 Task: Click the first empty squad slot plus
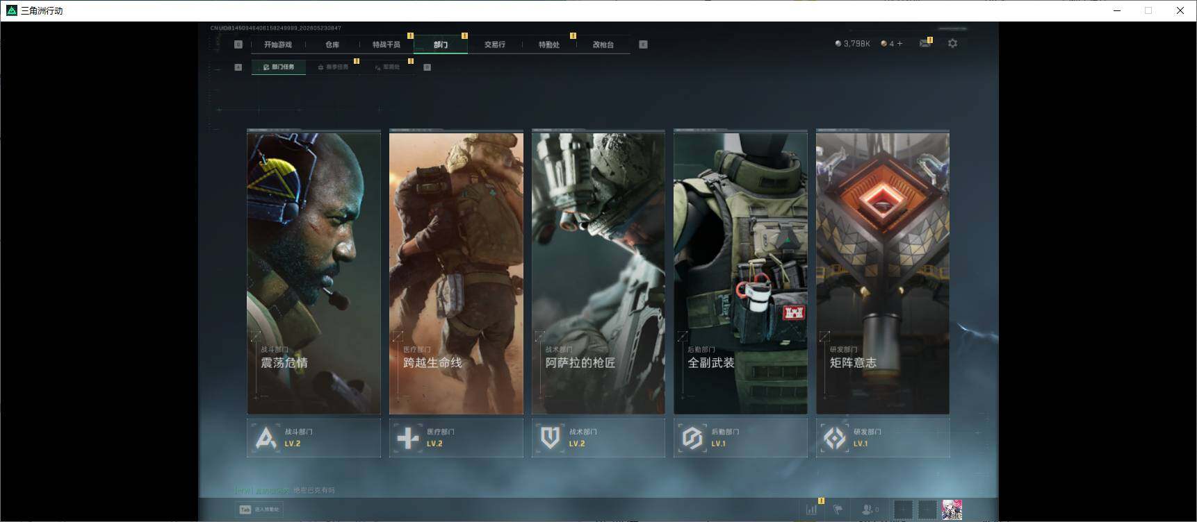[903, 510]
